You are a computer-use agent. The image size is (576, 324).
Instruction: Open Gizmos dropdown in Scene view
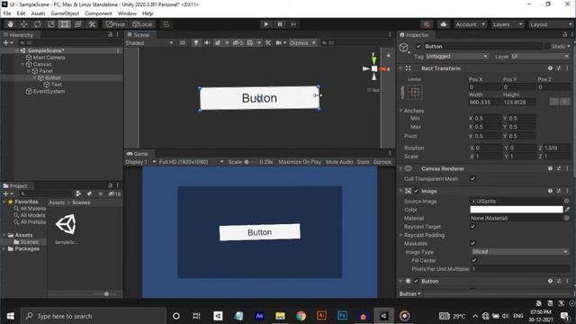[302, 43]
